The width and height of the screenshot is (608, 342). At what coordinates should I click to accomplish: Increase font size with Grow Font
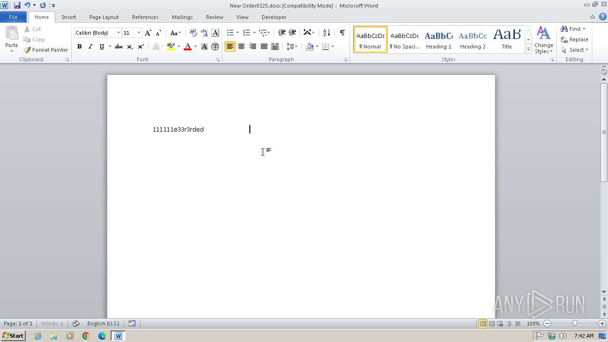[148, 33]
